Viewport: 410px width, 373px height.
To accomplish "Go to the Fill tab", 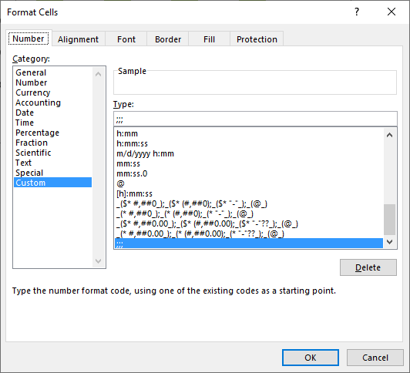I will (x=209, y=39).
